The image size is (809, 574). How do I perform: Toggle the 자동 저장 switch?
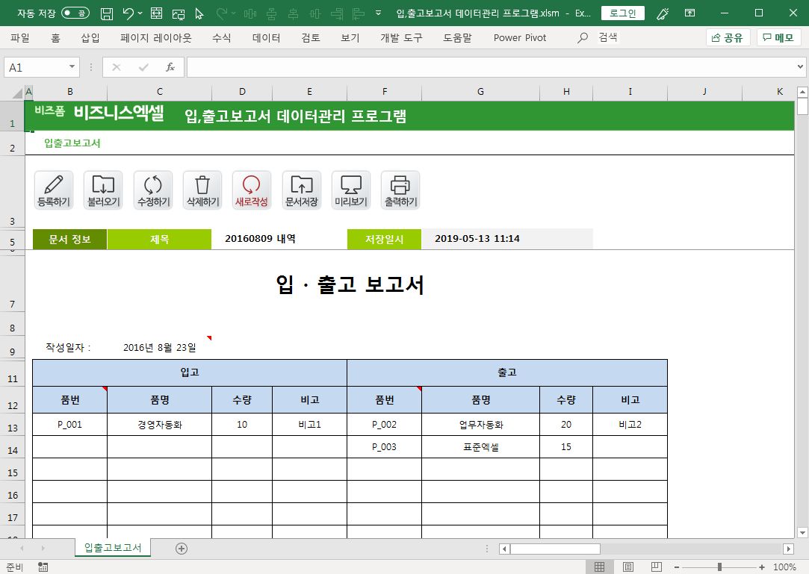(75, 13)
